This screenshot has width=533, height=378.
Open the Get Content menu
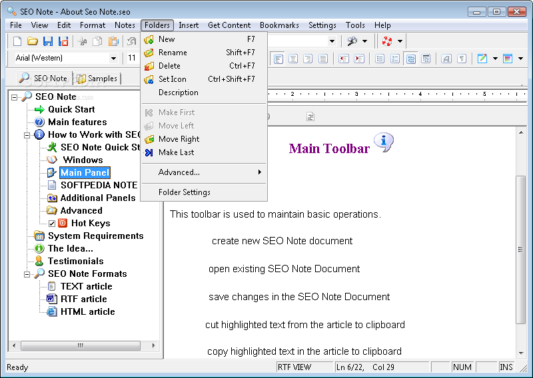(x=229, y=25)
